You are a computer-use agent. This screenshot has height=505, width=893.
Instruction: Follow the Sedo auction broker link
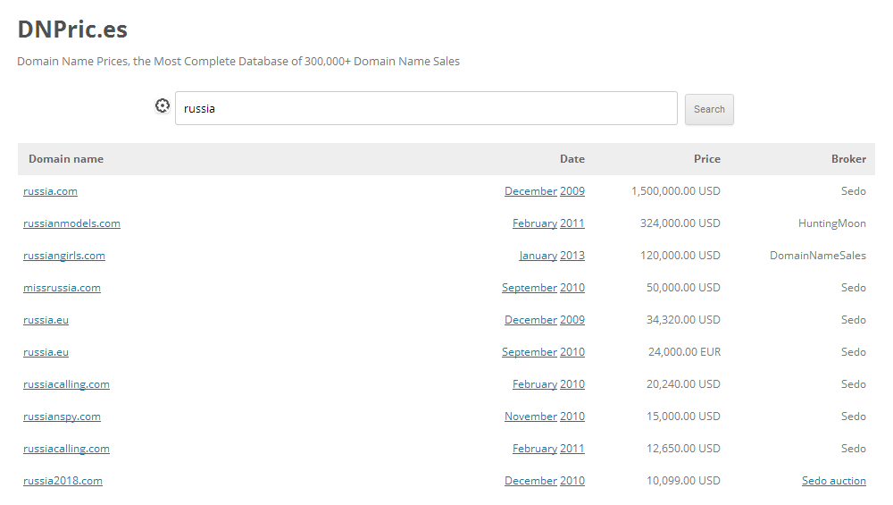tap(833, 481)
